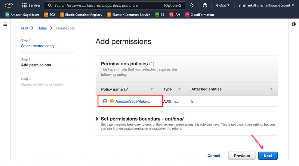The image size is (299, 166).
Task: Go to Select trusted entity step
Action: point(38,46)
